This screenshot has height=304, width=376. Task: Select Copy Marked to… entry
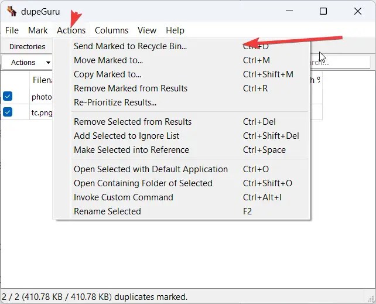(x=182, y=74)
